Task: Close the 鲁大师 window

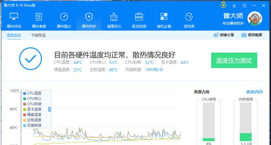Action: coord(264,5)
